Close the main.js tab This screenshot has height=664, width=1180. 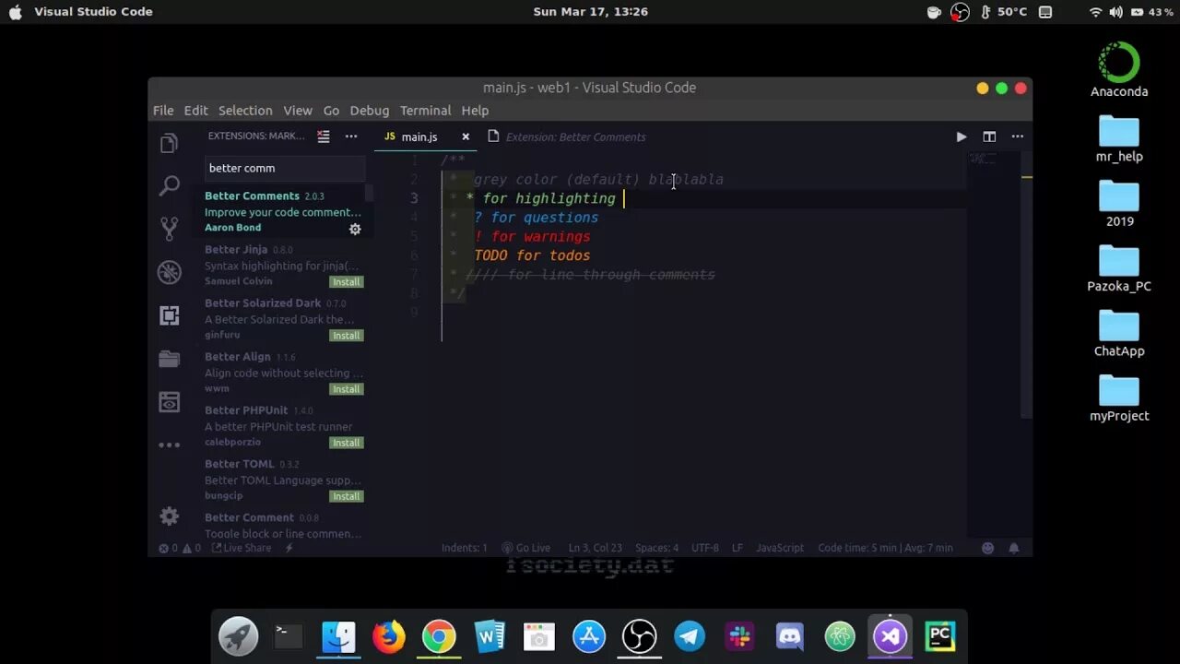tap(466, 136)
